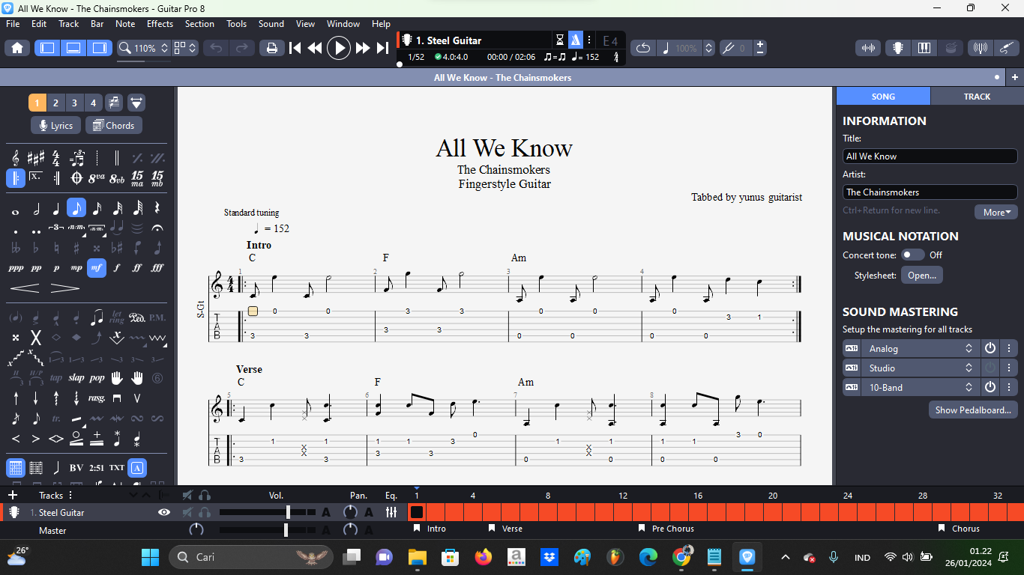1024x575 pixels.
Task: Select the treble clef tool
Action: pyautogui.click(x=15, y=158)
